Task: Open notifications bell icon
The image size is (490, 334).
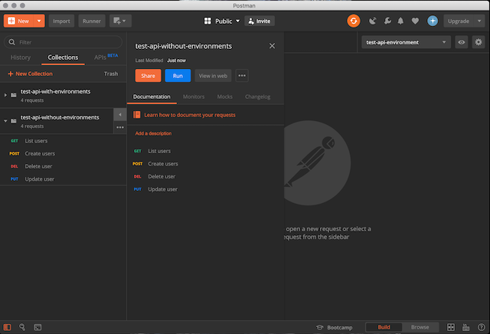Action: pyautogui.click(x=400, y=21)
